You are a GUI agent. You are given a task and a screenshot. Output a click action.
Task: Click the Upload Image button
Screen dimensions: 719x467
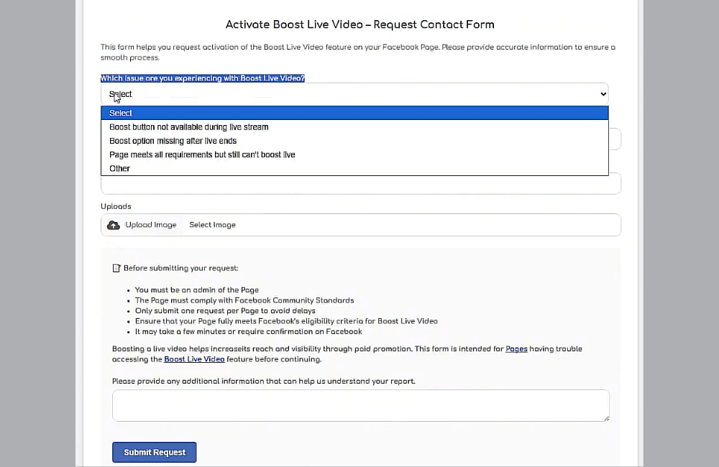(142, 224)
